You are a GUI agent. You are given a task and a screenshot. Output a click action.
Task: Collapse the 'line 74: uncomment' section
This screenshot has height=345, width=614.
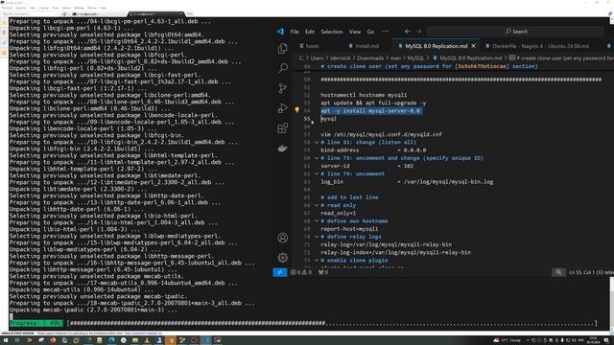coord(317,173)
